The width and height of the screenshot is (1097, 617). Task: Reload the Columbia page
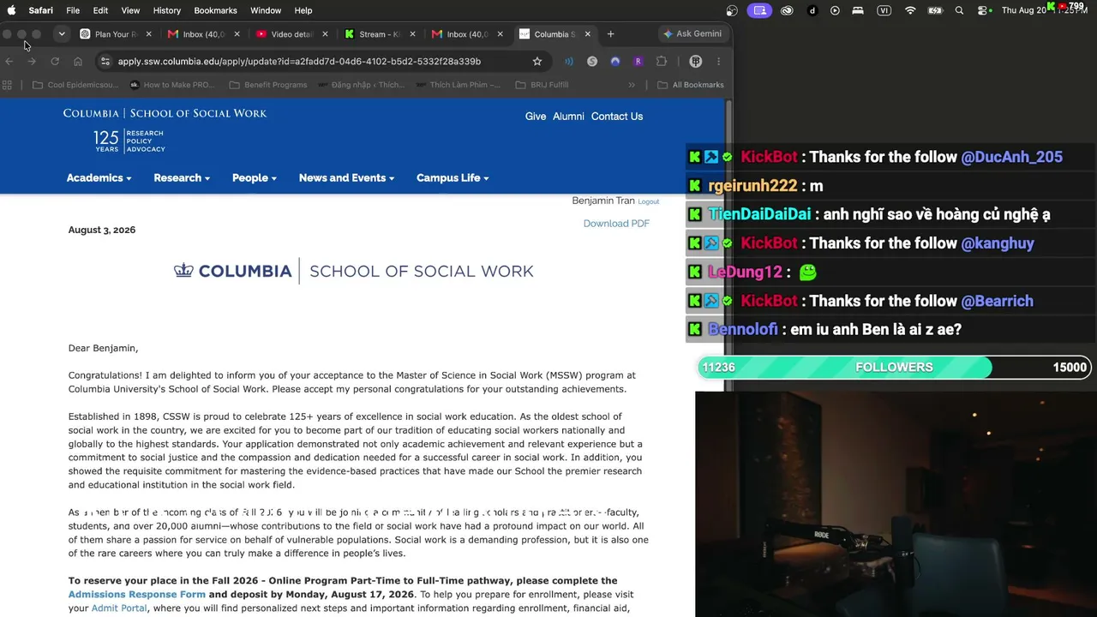(x=55, y=62)
